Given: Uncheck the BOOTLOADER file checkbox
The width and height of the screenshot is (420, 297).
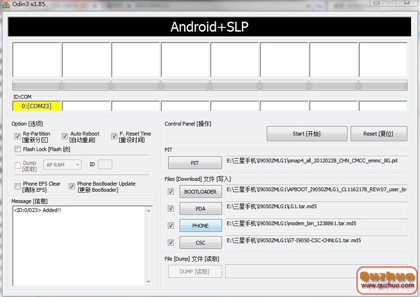Looking at the screenshot, I should click(171, 192).
